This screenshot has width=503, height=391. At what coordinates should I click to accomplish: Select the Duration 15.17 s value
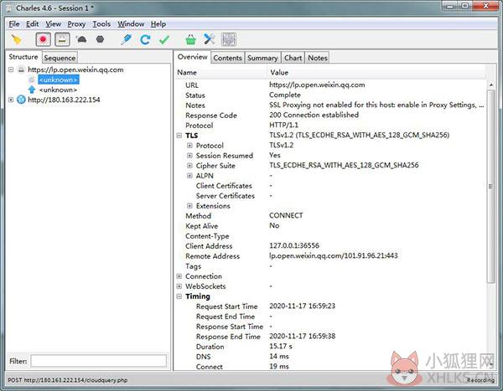coord(281,347)
